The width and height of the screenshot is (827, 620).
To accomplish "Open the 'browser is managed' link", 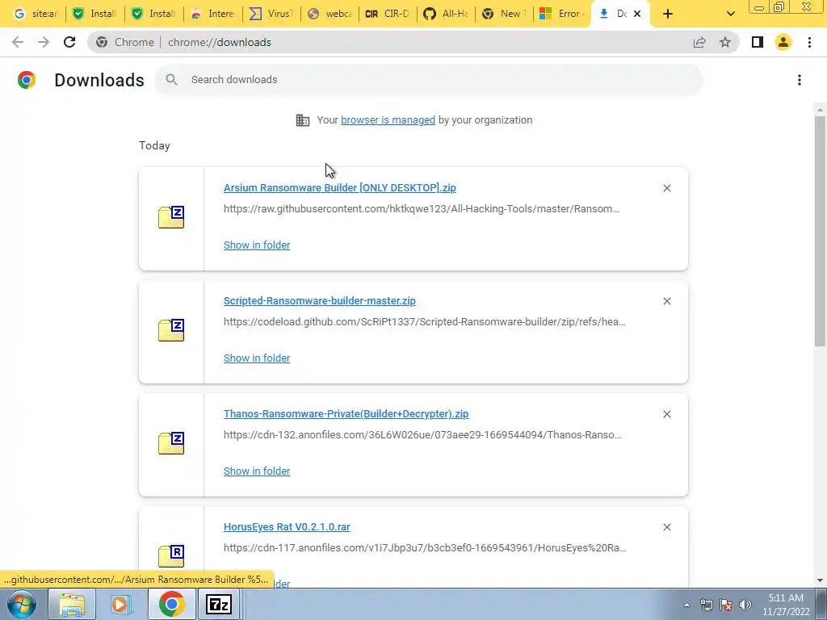I will [388, 120].
